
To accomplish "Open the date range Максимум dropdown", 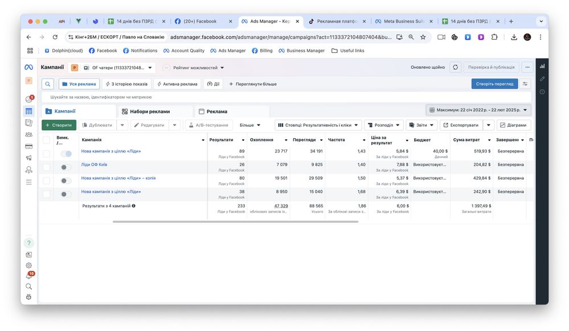I will 478,110.
